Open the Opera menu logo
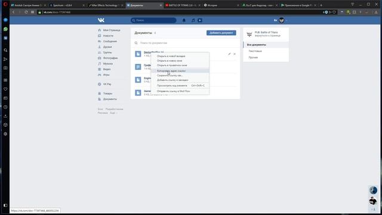Screen dimensions: 382x215 click(5, 4)
